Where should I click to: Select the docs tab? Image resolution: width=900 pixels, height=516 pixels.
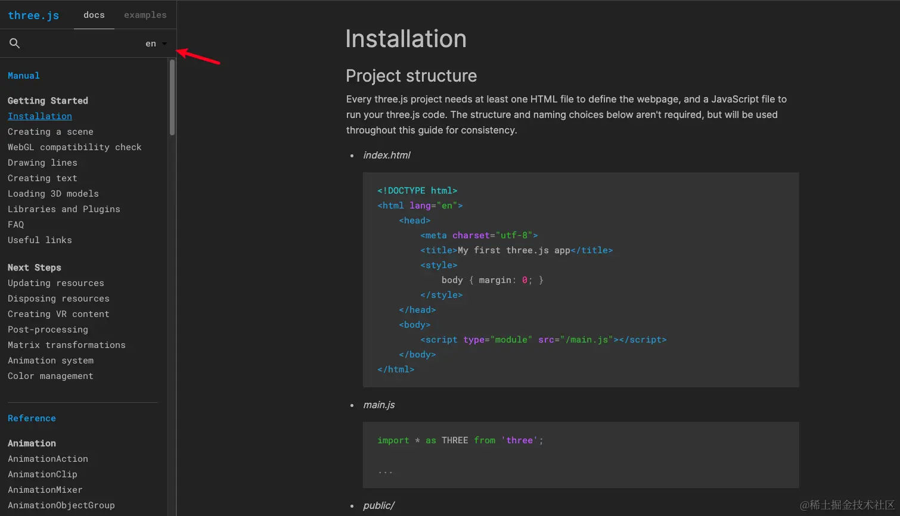(x=94, y=15)
